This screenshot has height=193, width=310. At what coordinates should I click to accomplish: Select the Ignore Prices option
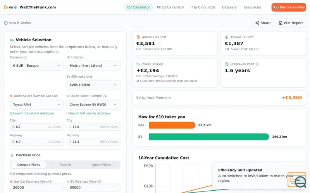(x=102, y=165)
